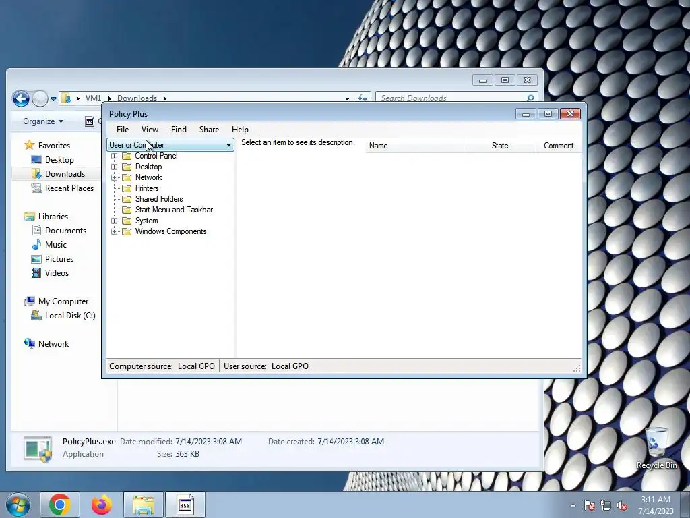Sort policies by the Name column
690x518 pixels.
pos(414,146)
